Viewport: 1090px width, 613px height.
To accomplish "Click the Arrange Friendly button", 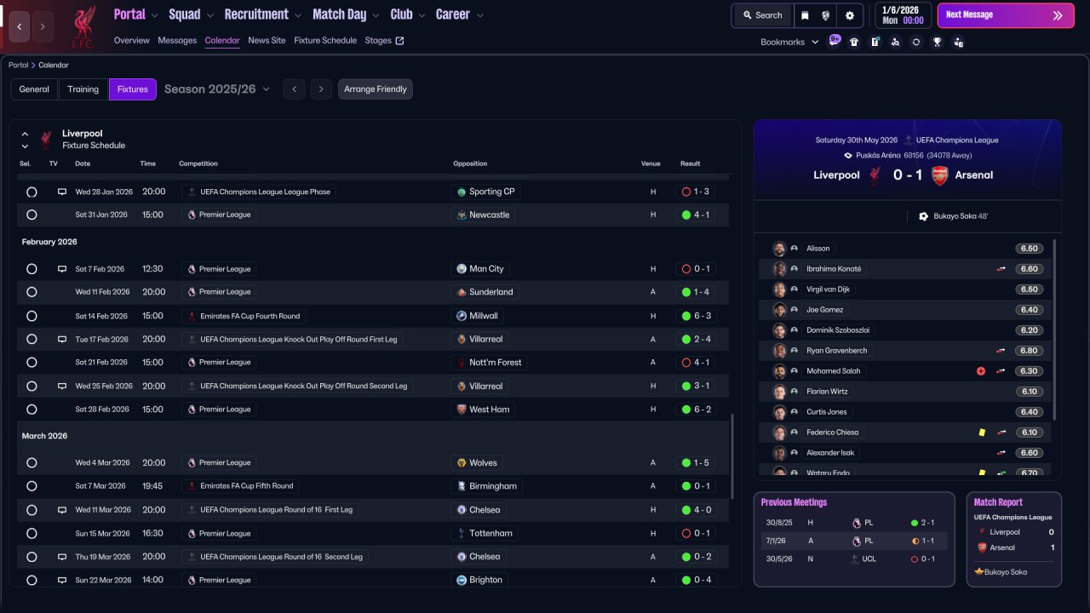I will point(376,89).
